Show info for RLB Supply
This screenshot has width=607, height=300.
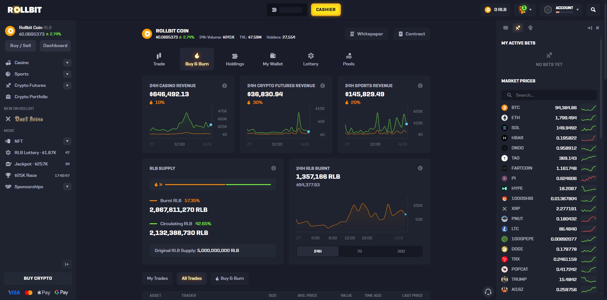click(x=273, y=168)
